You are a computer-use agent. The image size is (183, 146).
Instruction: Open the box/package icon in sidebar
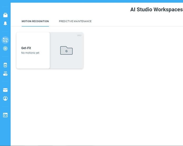5,15
